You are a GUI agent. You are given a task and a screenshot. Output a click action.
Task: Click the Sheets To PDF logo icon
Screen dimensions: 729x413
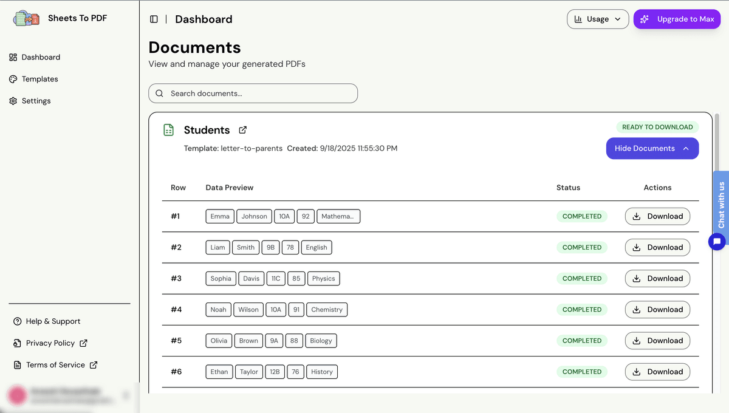26,18
